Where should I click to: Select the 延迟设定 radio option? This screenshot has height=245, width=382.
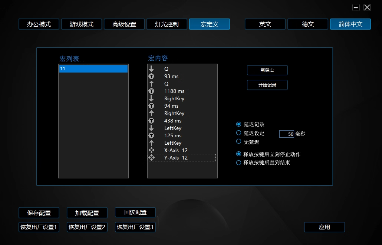[x=238, y=133]
